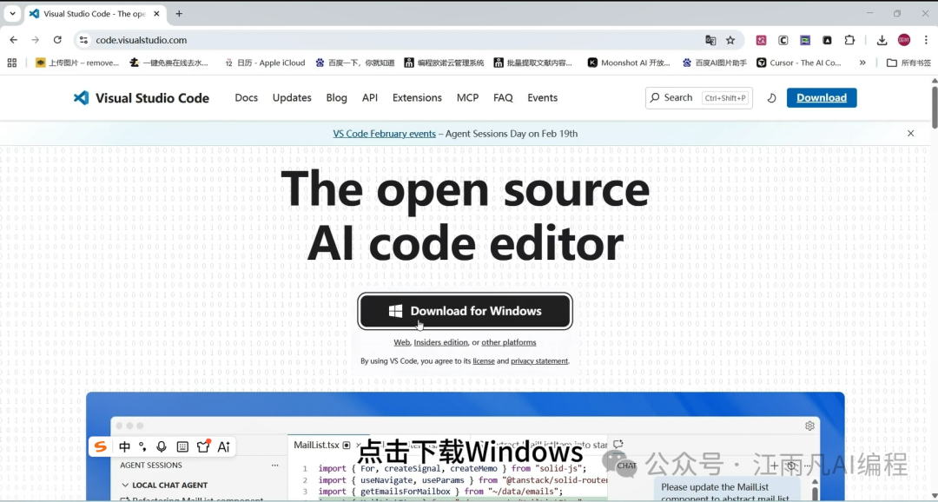Open the API page

370,97
